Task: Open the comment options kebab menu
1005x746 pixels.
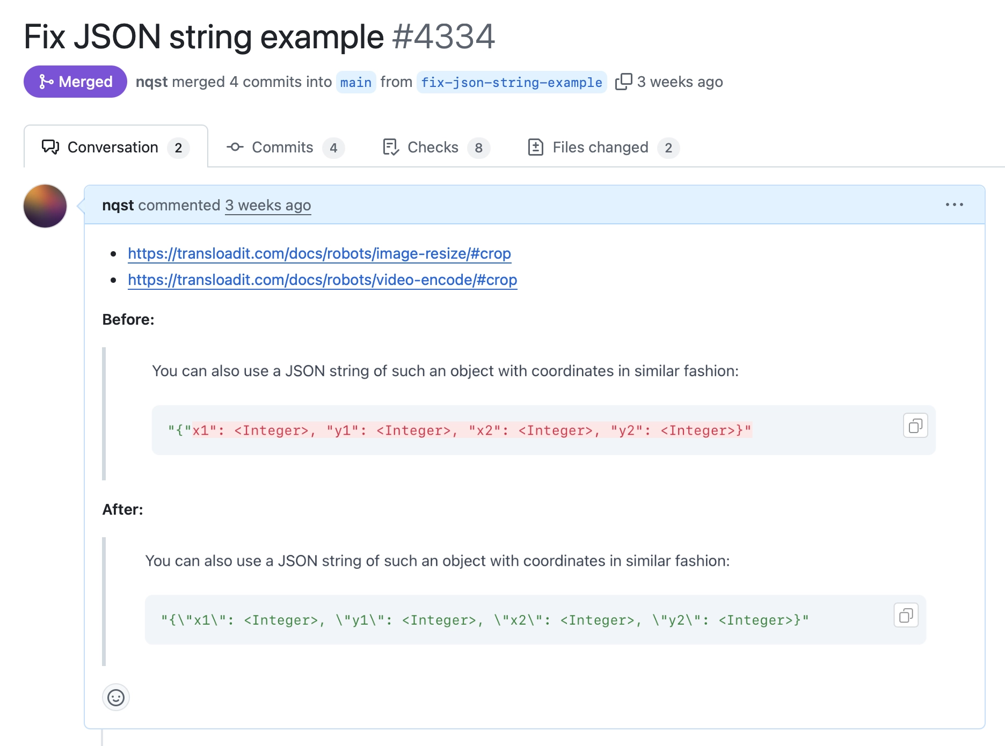Action: point(955,204)
